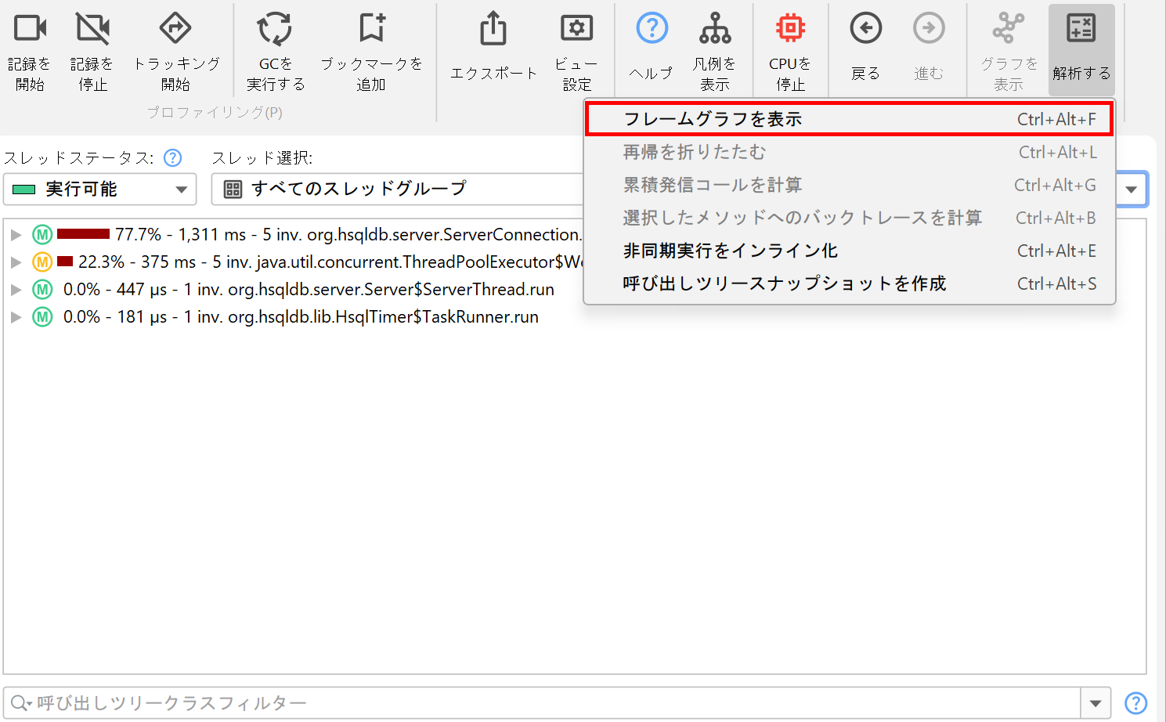Expand the ThreadPoolExecutor tree node
Viewport: 1166px width, 722px height.
[x=16, y=262]
